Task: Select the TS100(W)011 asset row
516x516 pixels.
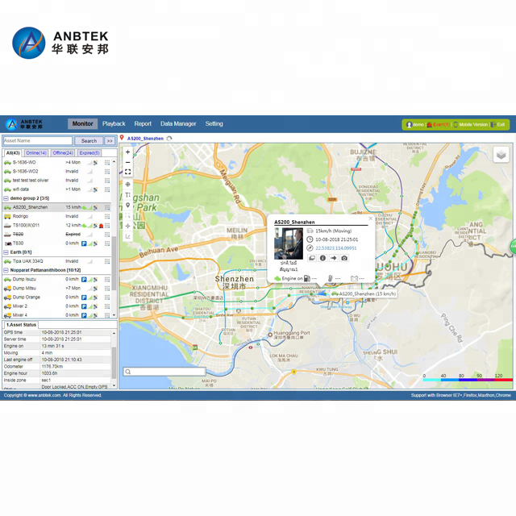Action: click(56, 226)
